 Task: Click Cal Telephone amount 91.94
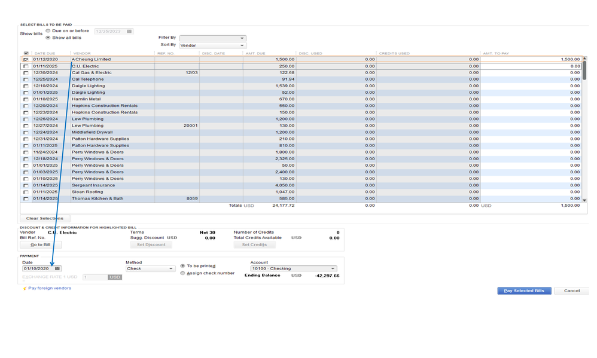(288, 79)
